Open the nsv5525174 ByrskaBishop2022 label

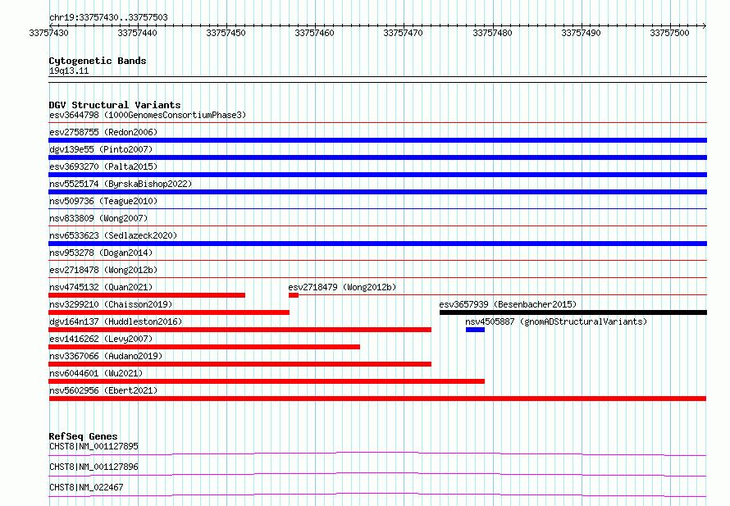[121, 184]
